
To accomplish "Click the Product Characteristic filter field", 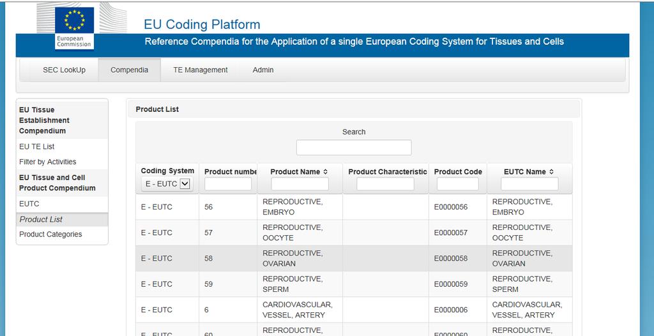I will (x=385, y=184).
